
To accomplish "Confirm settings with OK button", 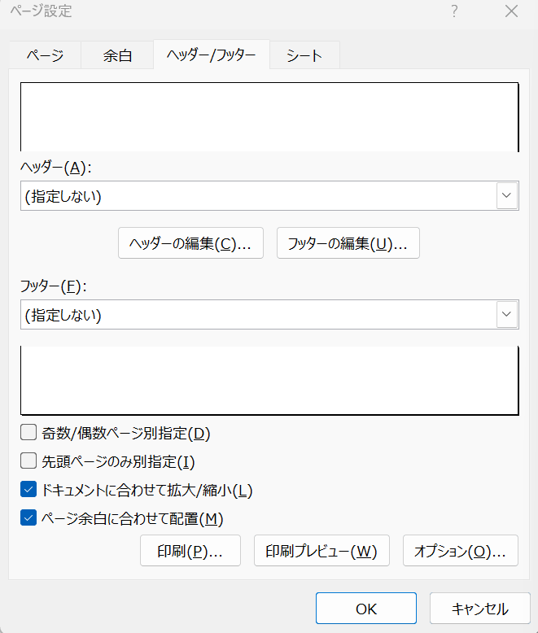I will pos(365,609).
